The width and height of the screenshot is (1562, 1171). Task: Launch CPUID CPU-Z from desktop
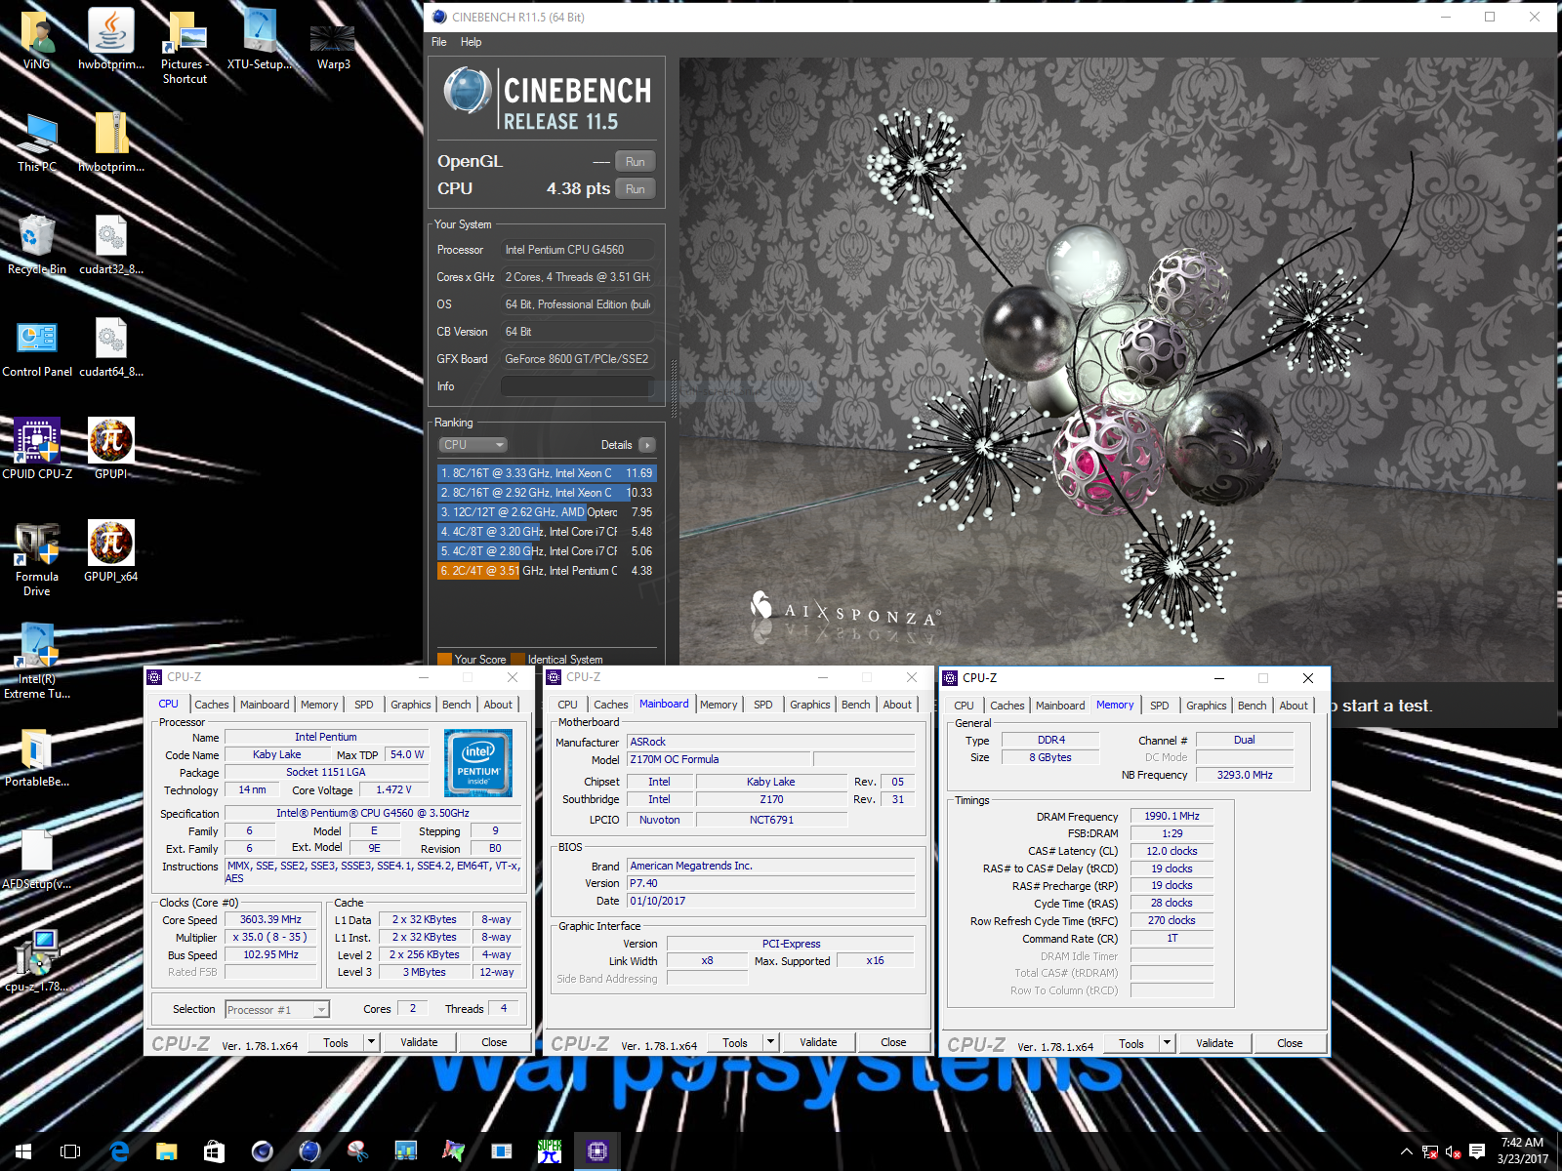coord(37,450)
